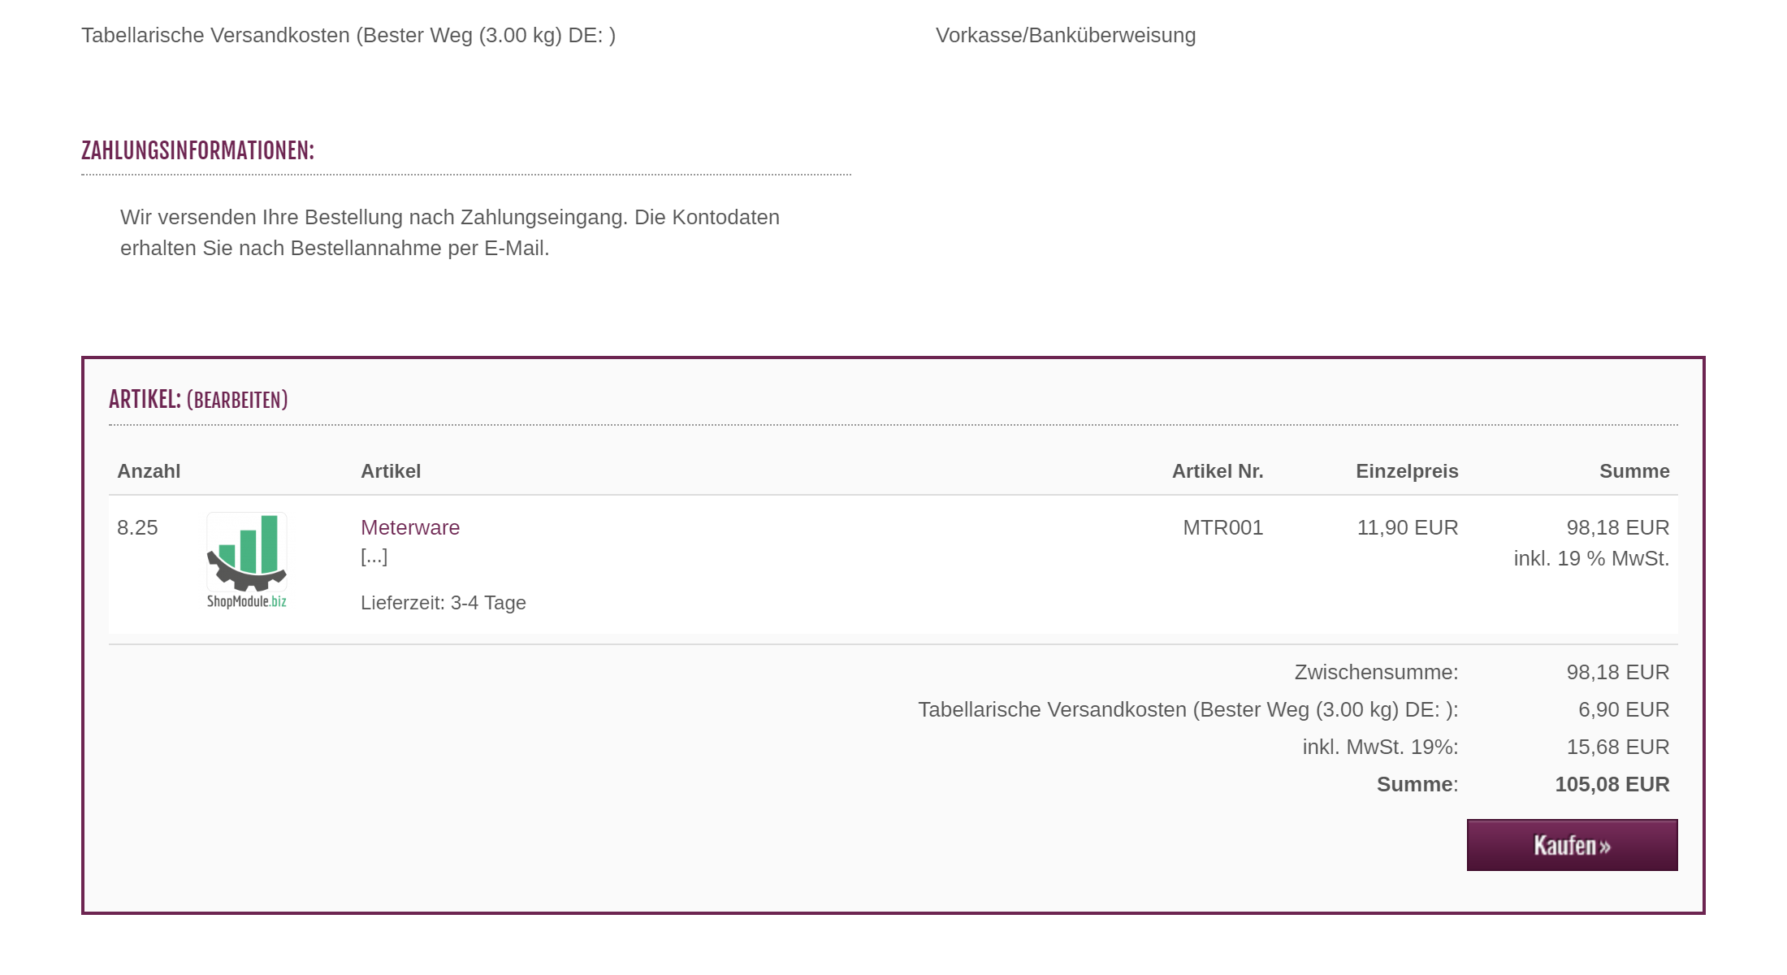Screen dimensions: 1787x975
Task: Click the Summe column header
Action: click(1634, 471)
